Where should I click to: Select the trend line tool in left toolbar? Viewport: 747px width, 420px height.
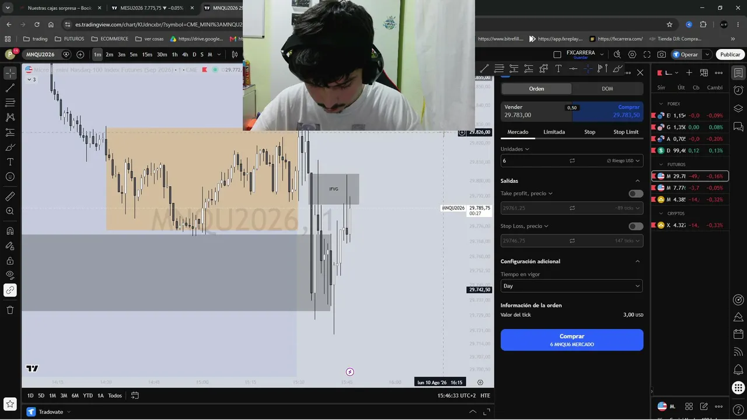(10, 88)
